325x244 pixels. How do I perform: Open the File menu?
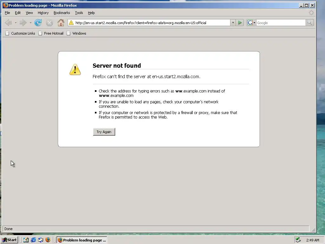(7, 13)
